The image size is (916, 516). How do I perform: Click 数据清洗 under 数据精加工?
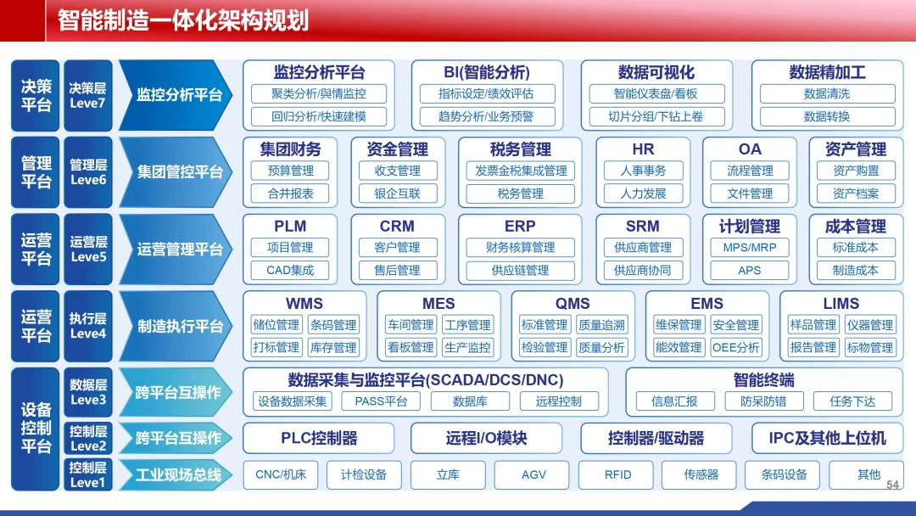click(x=827, y=93)
